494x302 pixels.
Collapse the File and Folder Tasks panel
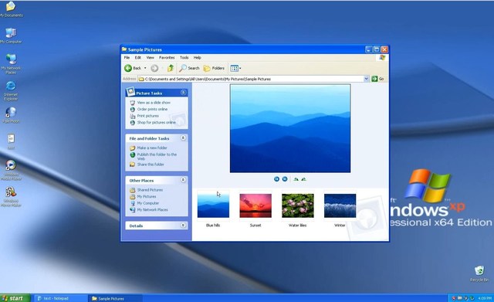click(183, 138)
